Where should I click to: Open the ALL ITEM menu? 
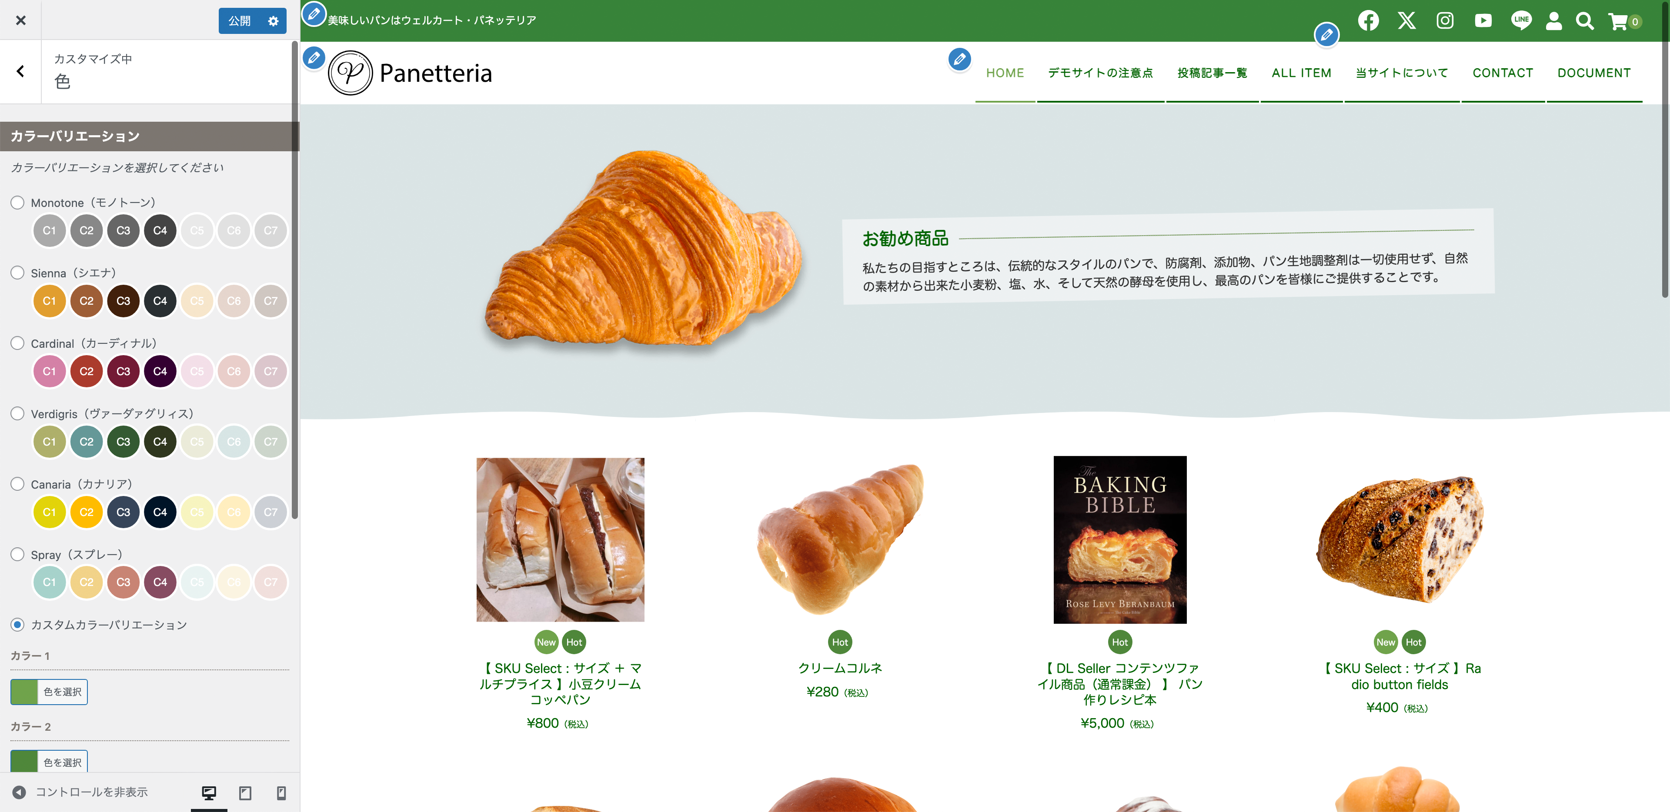click(x=1301, y=73)
